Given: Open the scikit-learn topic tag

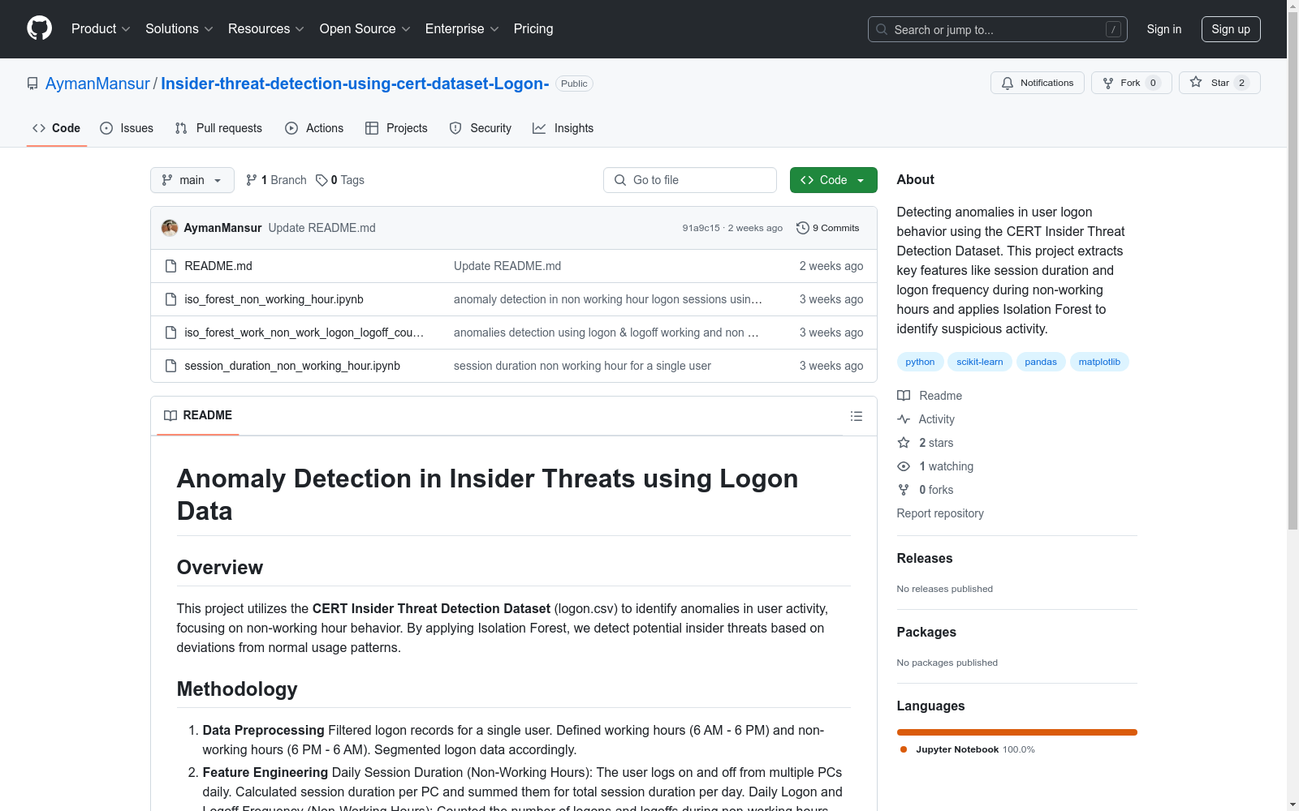Looking at the screenshot, I should [x=980, y=362].
